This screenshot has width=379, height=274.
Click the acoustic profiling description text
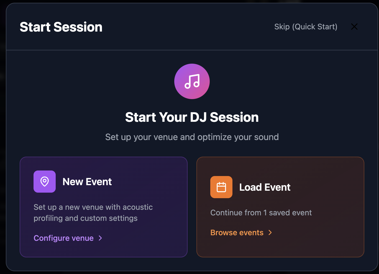(x=93, y=213)
